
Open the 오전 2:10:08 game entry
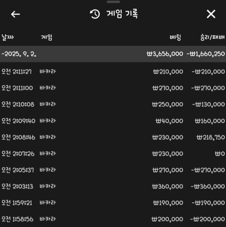tap(113, 104)
